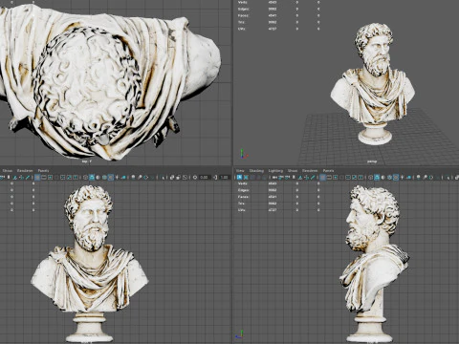Toggle shadows icon in front view toolbar
The width and height of the screenshot is (459, 344).
[123, 177]
